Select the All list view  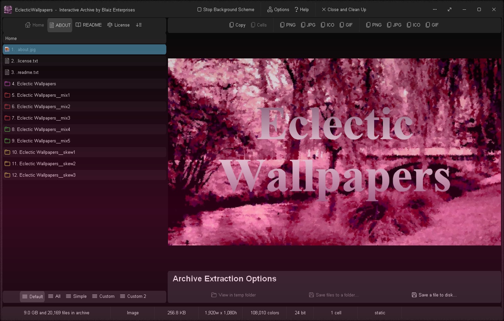point(54,296)
